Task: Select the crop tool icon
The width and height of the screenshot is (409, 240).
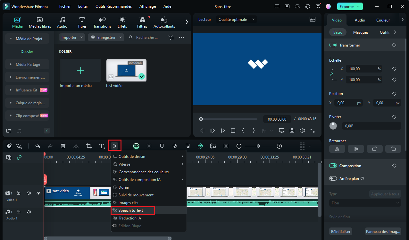Action: pyautogui.click(x=89, y=146)
